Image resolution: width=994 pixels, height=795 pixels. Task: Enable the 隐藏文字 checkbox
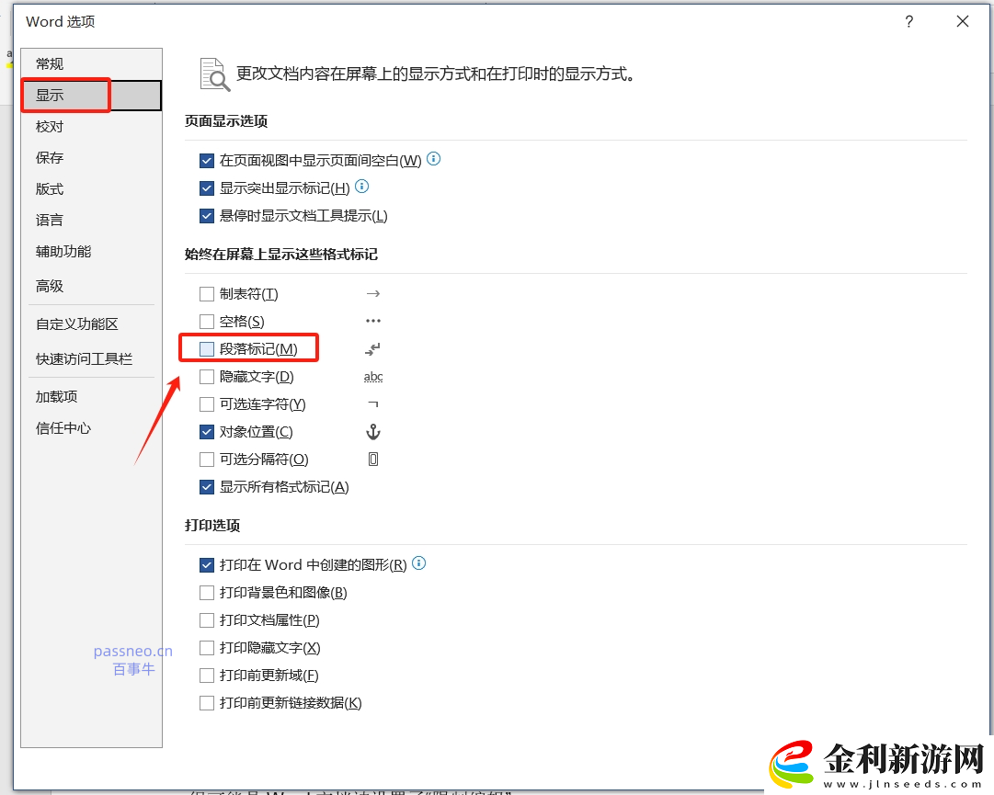pos(207,377)
